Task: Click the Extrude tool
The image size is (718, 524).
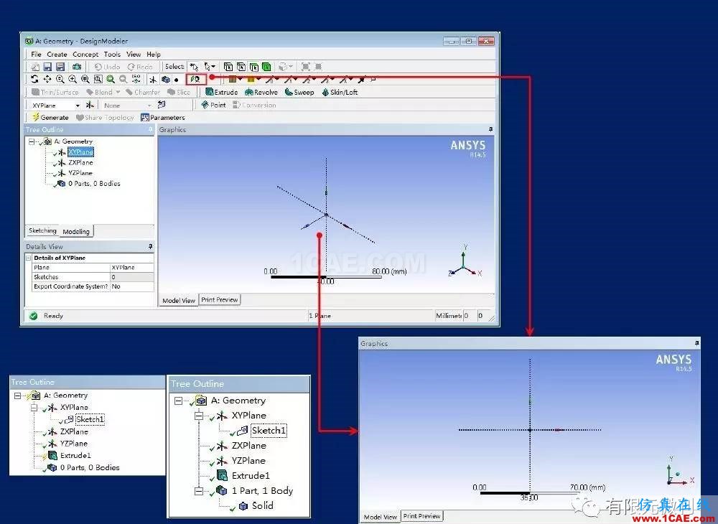Action: click(222, 92)
